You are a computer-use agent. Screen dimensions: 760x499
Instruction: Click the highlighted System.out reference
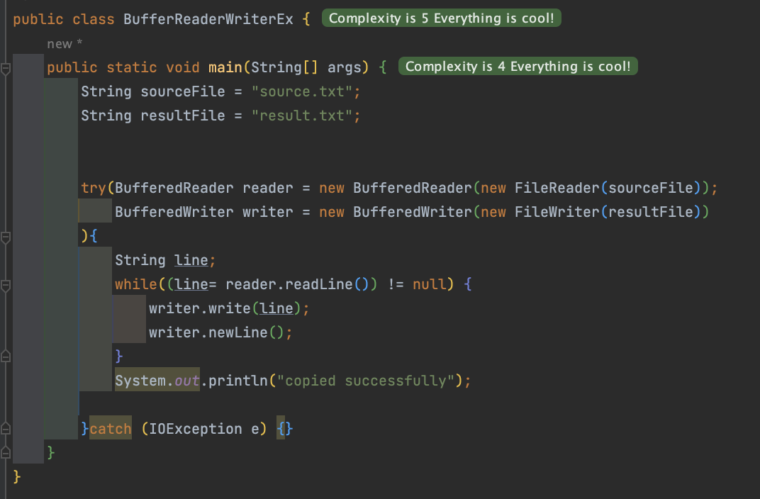(x=157, y=381)
